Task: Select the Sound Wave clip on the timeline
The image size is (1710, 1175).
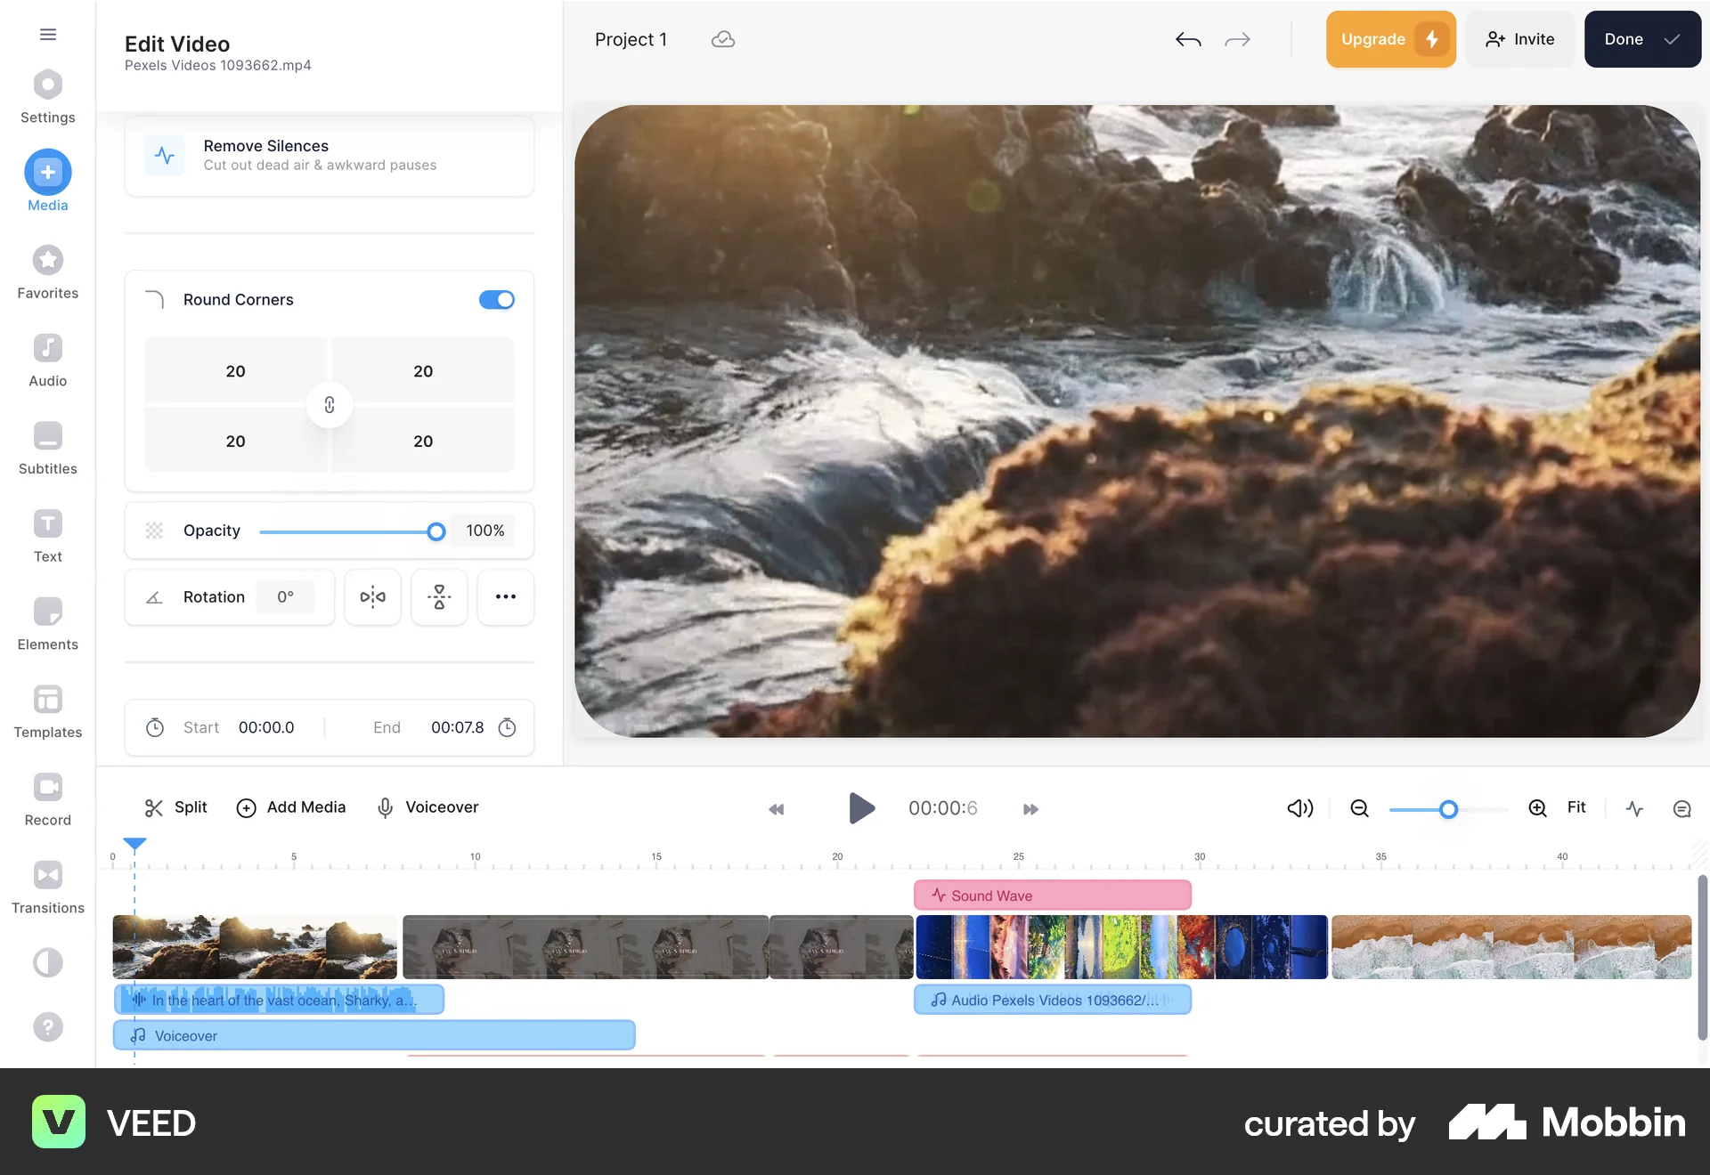Action: (x=1052, y=895)
